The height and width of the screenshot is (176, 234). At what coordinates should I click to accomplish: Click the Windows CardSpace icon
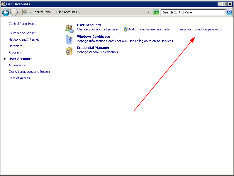point(69,40)
